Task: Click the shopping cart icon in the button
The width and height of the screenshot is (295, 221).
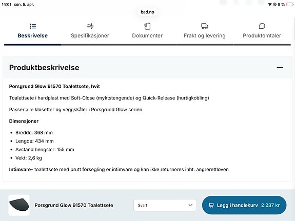Action: tap(211, 205)
